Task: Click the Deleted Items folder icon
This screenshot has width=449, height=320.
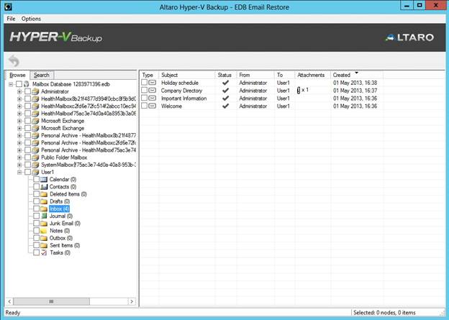Action: click(x=44, y=194)
